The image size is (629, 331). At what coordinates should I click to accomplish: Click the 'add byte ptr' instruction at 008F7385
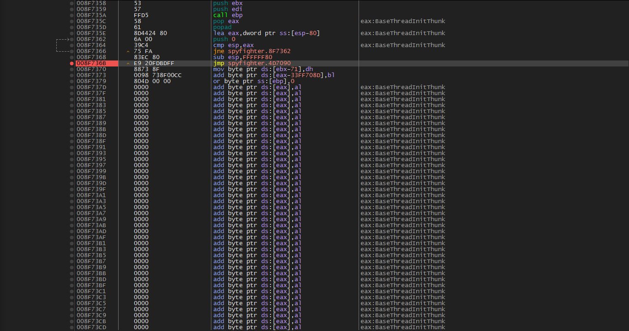coord(257,111)
